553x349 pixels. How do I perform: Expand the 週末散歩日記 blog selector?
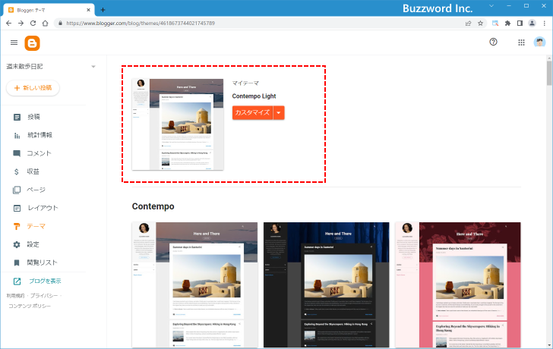pyautogui.click(x=93, y=67)
